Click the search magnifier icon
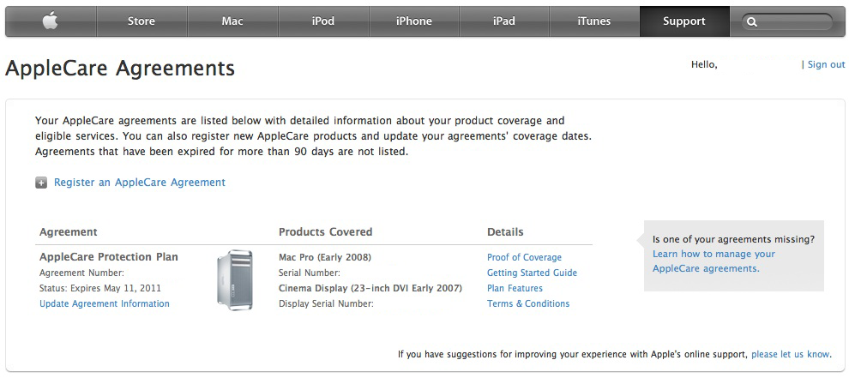Viewport: 849px width, 378px height. [x=752, y=22]
